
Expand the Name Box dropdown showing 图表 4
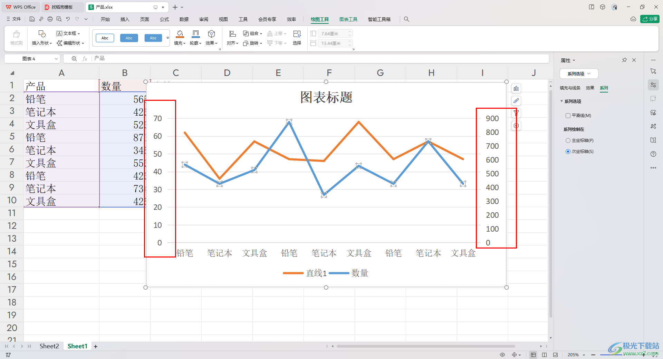pos(56,59)
